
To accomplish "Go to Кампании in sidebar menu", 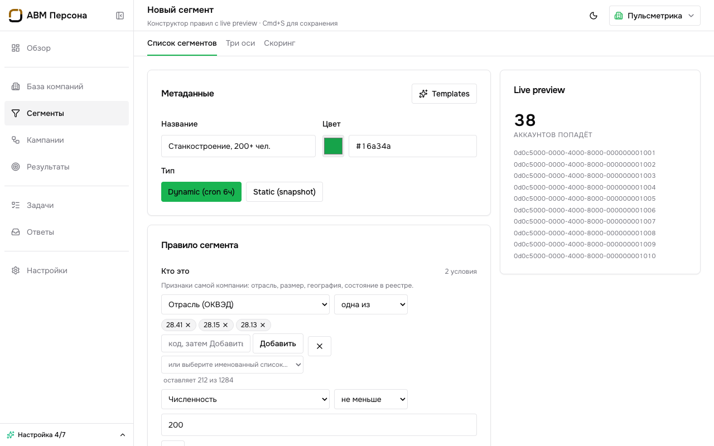I will point(66,140).
